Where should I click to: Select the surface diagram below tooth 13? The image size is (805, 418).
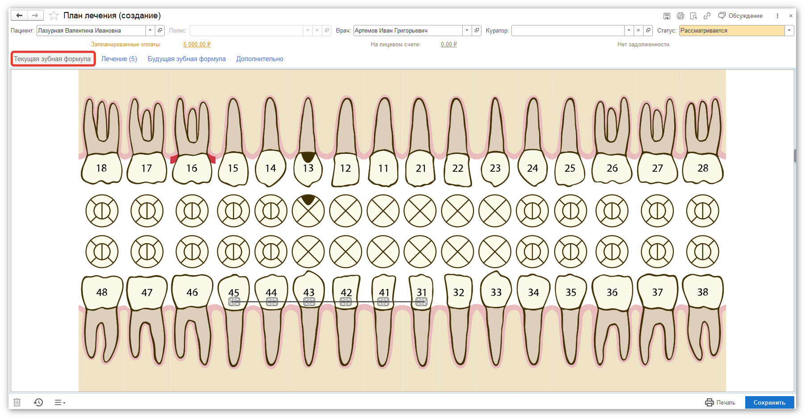(308, 211)
